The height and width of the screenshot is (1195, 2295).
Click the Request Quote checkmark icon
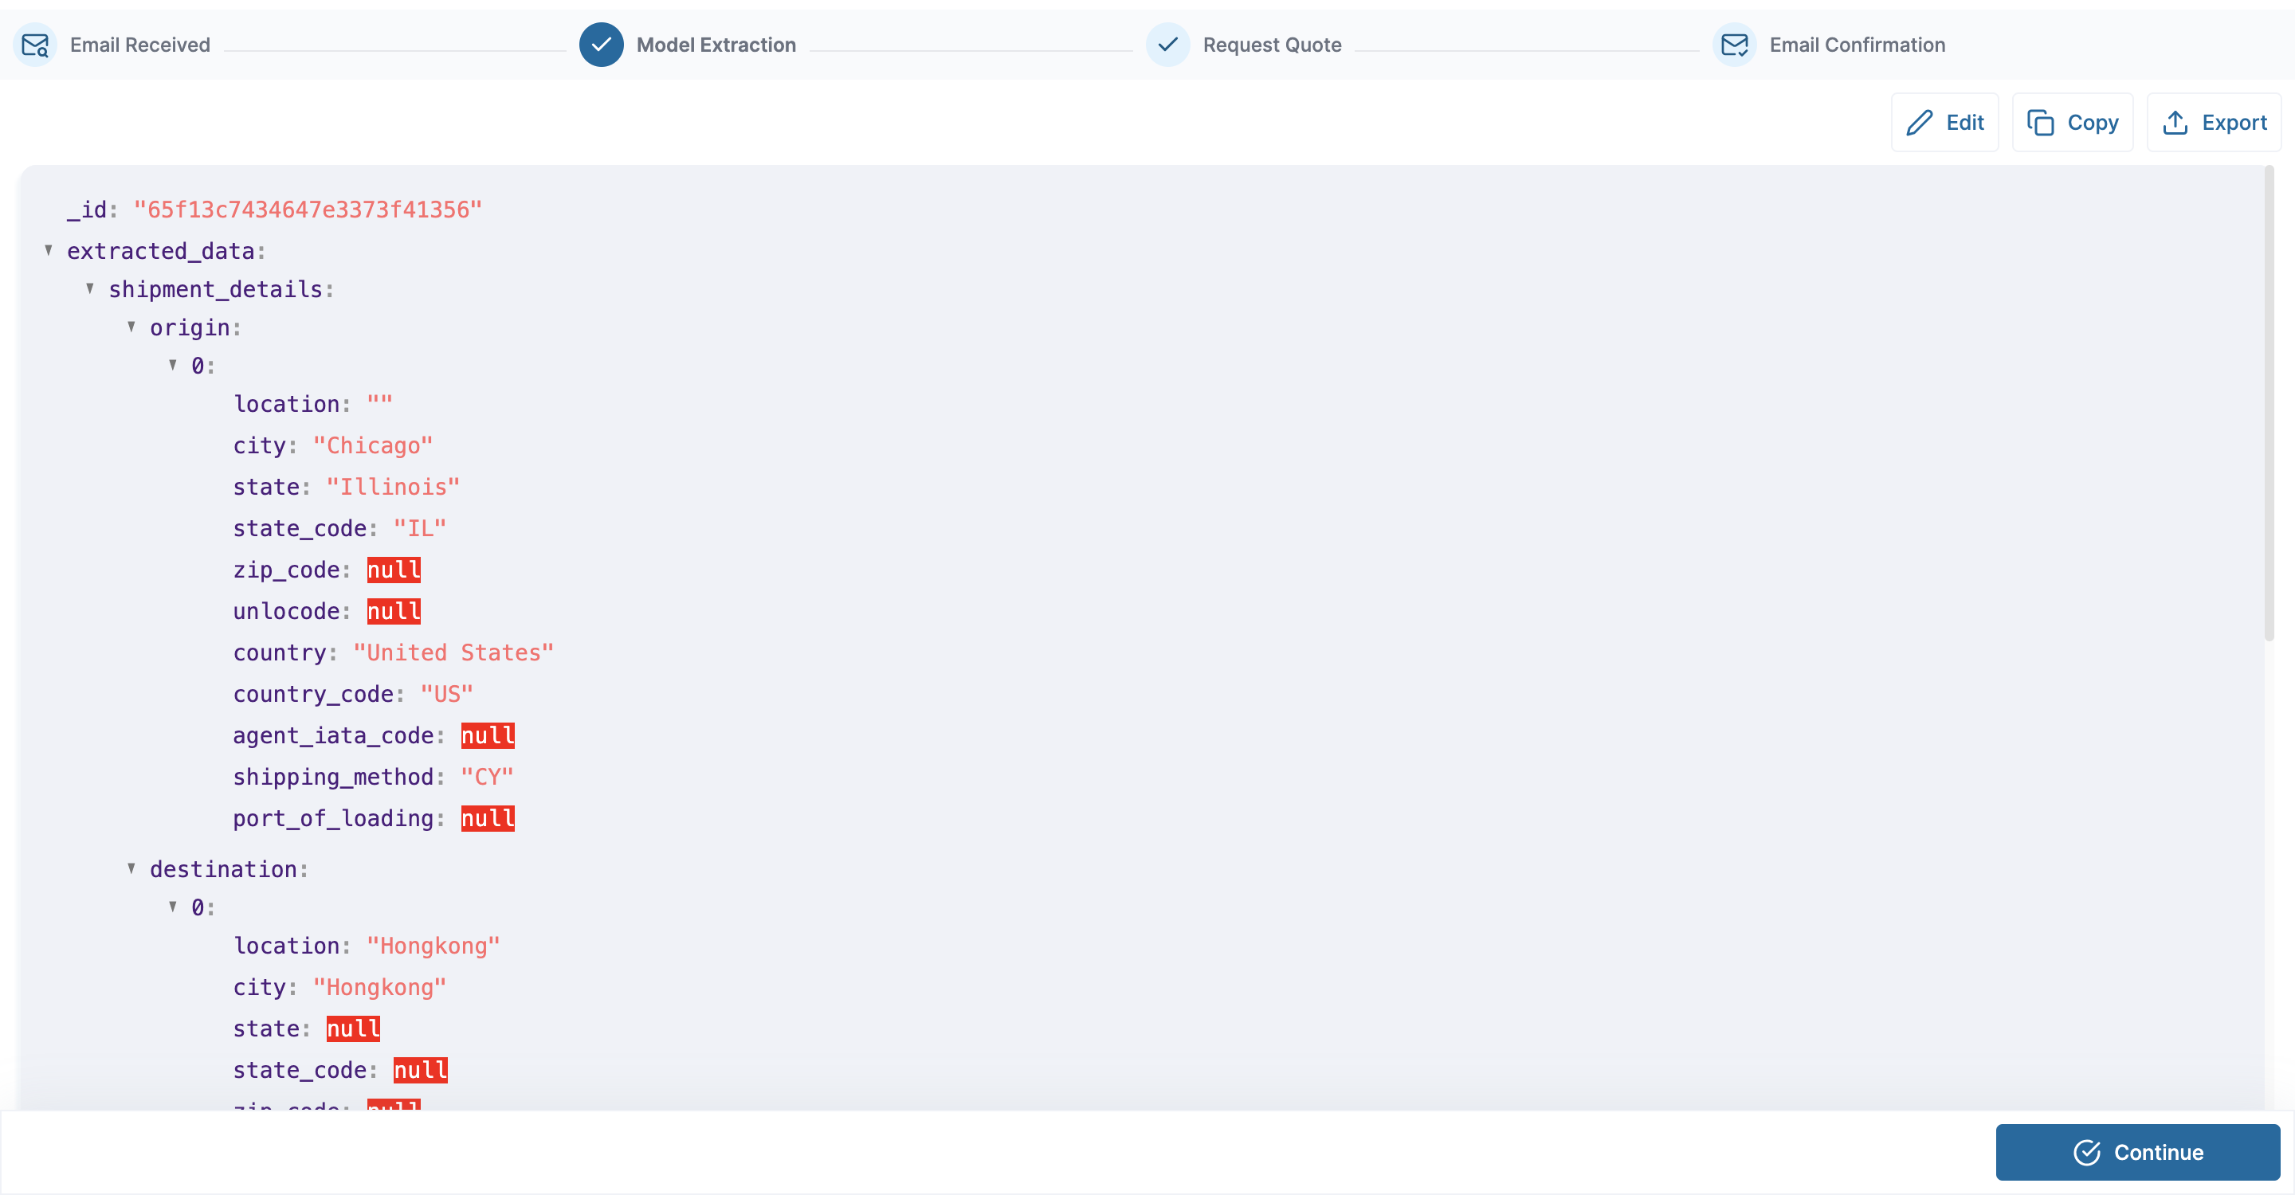[x=1167, y=45]
